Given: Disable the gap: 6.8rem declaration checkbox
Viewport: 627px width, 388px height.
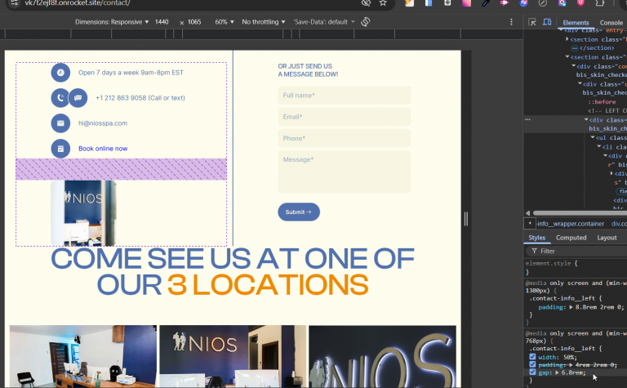Looking at the screenshot, I should [x=532, y=372].
